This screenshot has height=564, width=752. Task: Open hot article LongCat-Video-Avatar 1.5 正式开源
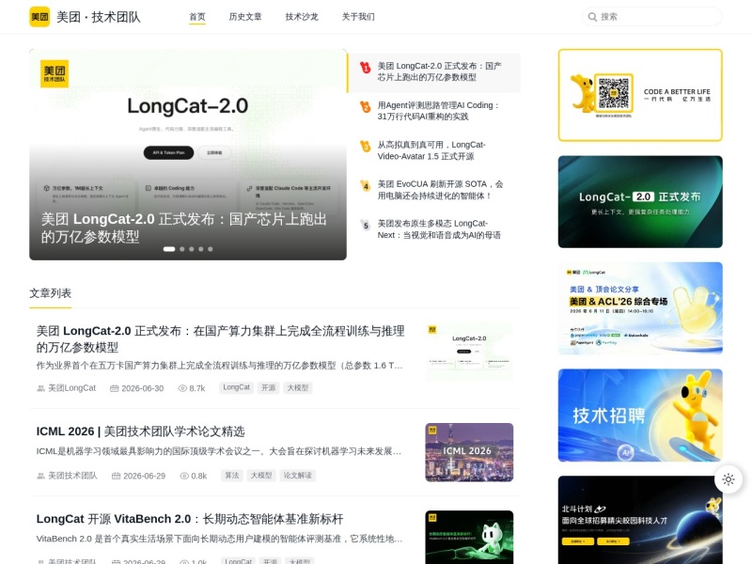tap(431, 150)
